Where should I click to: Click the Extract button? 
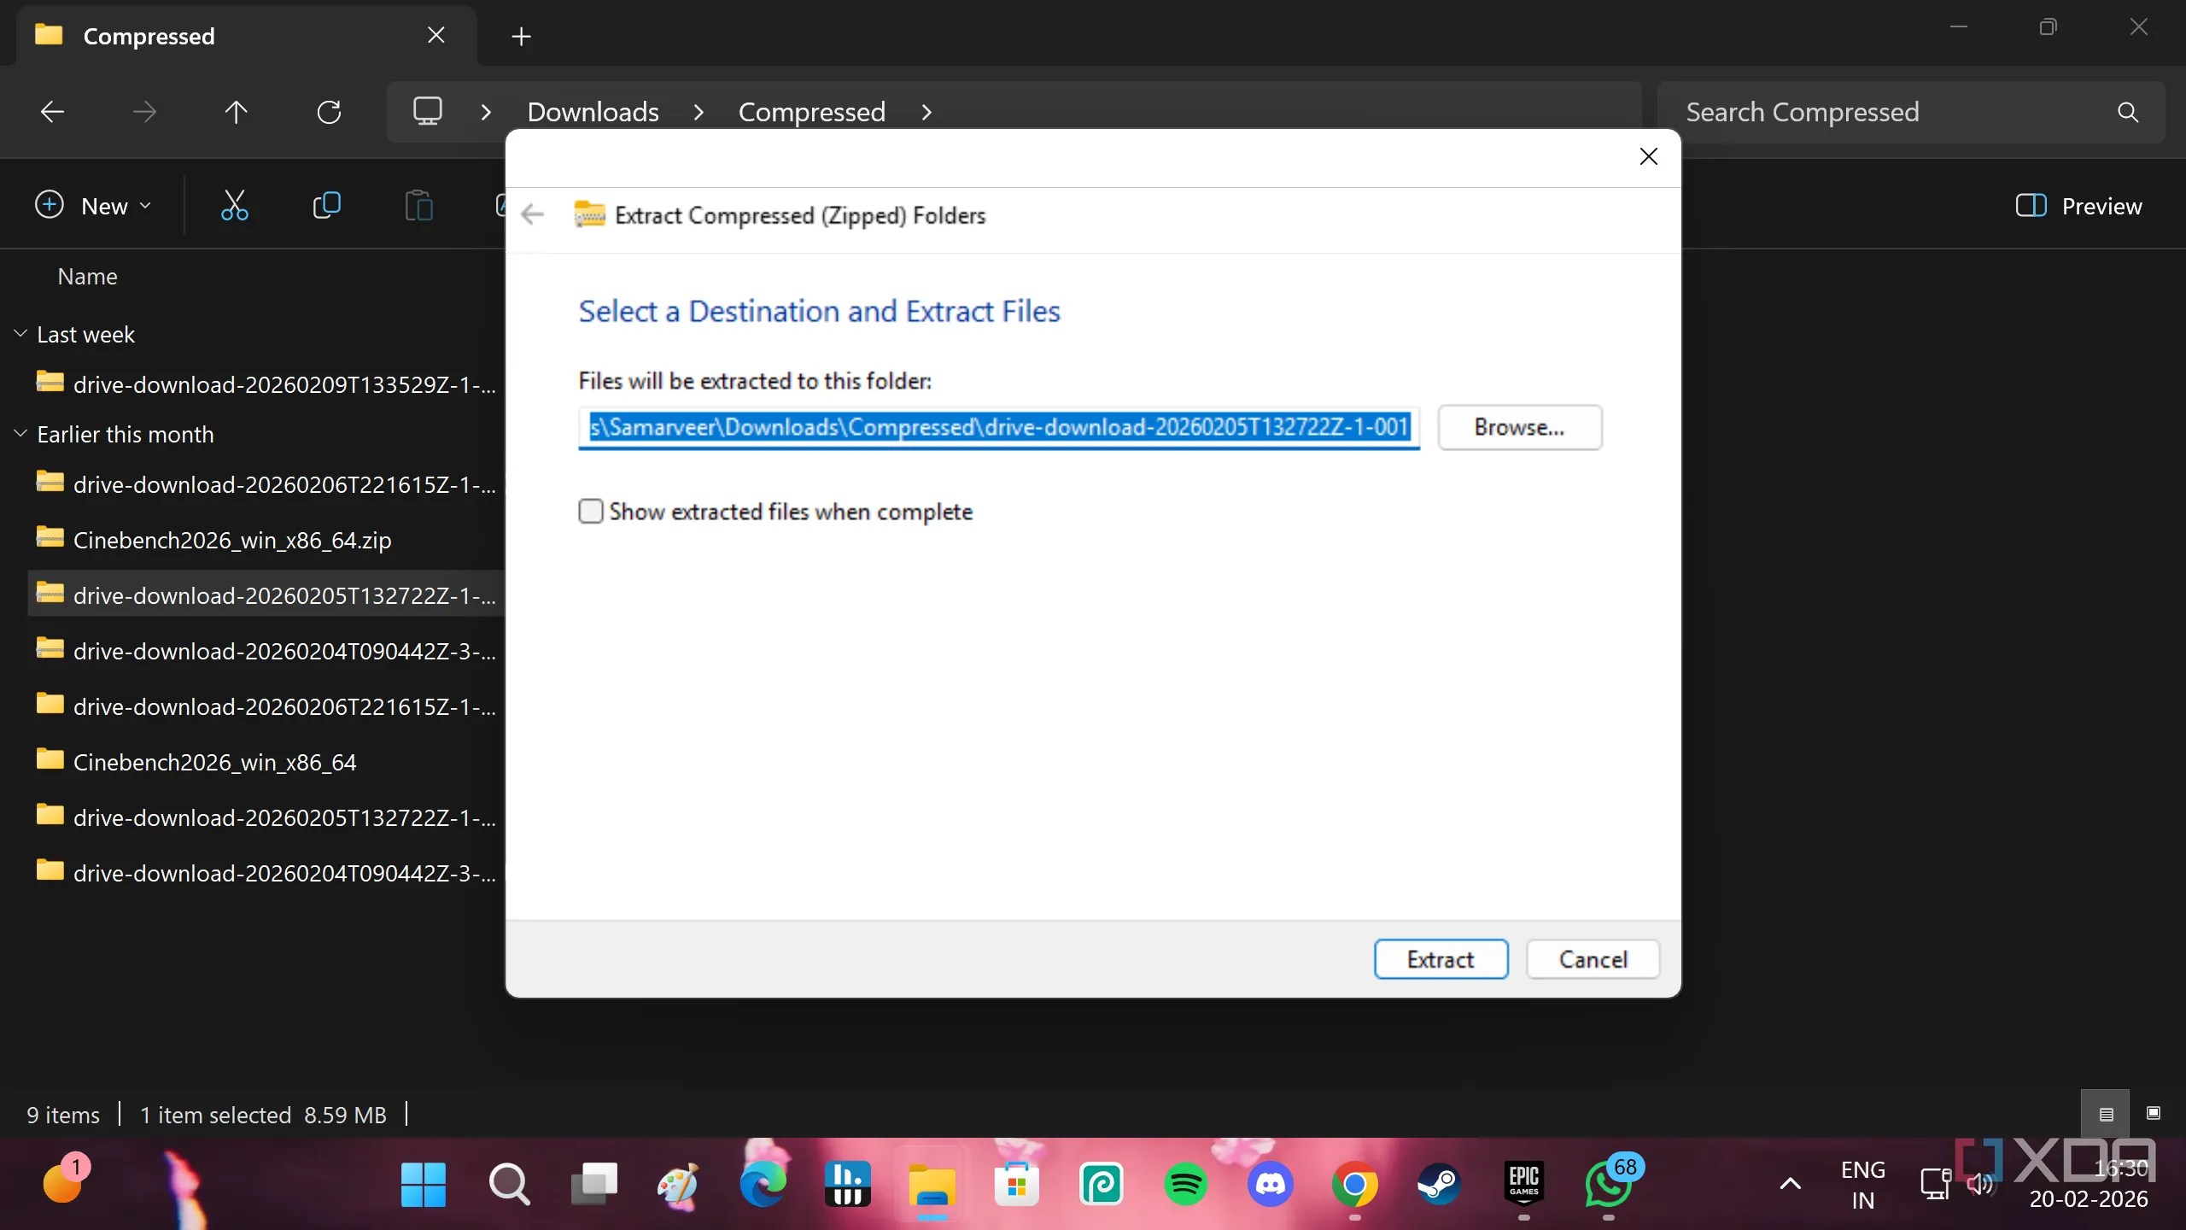(x=1440, y=958)
